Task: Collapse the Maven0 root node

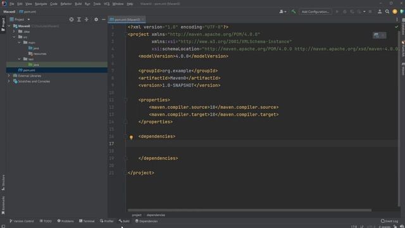Action: coord(9,26)
